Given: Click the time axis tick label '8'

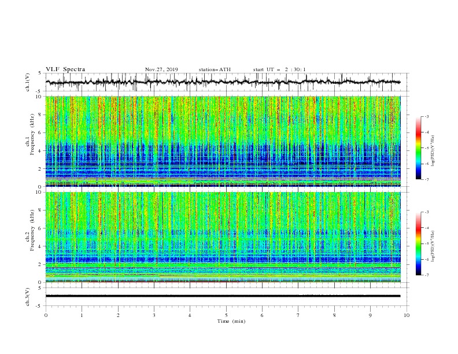Looking at the screenshot, I should tap(334, 315).
